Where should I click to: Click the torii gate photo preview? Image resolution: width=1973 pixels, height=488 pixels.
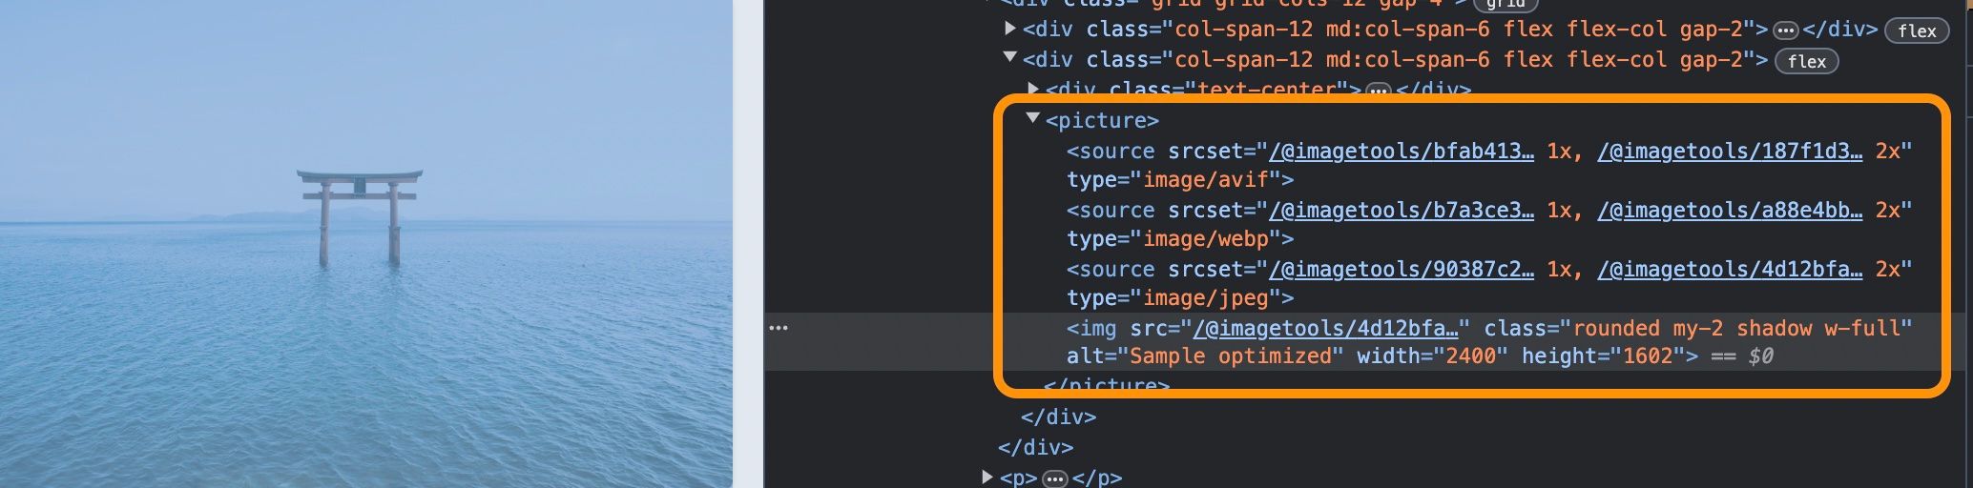click(x=366, y=244)
